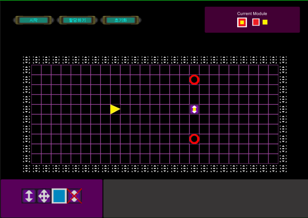Click the Current Module panel title
This screenshot has height=218, width=308.
tap(252, 14)
